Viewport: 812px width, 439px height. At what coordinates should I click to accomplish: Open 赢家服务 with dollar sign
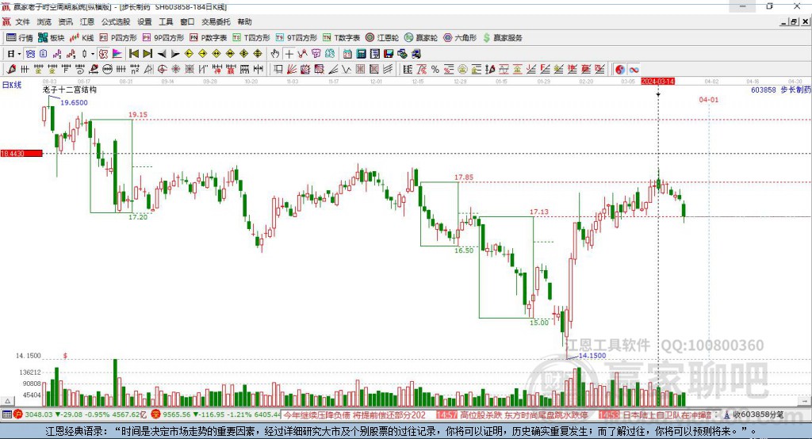tap(503, 38)
